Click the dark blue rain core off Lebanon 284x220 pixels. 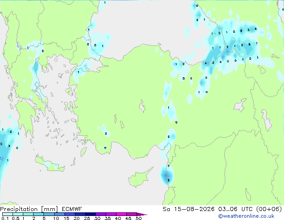(x=166, y=176)
